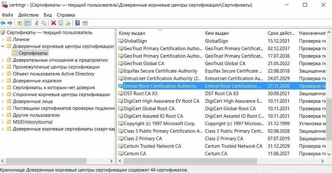
Task: Go up one level with the folder icon
Action: pyautogui.click(x=20, y=23)
